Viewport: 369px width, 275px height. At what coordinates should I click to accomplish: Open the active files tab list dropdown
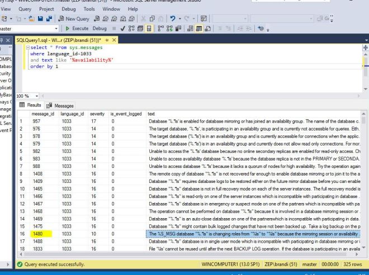[365, 40]
